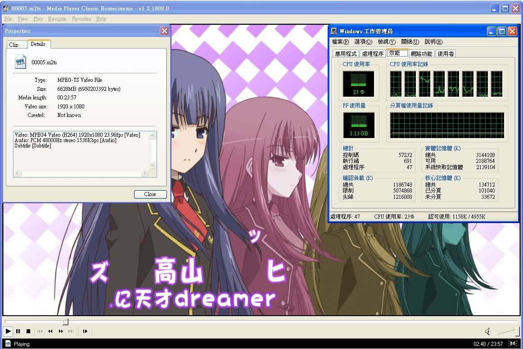This screenshot has width=523, height=349.
Task: Skip to previous chapter button
Action: pos(40,331)
